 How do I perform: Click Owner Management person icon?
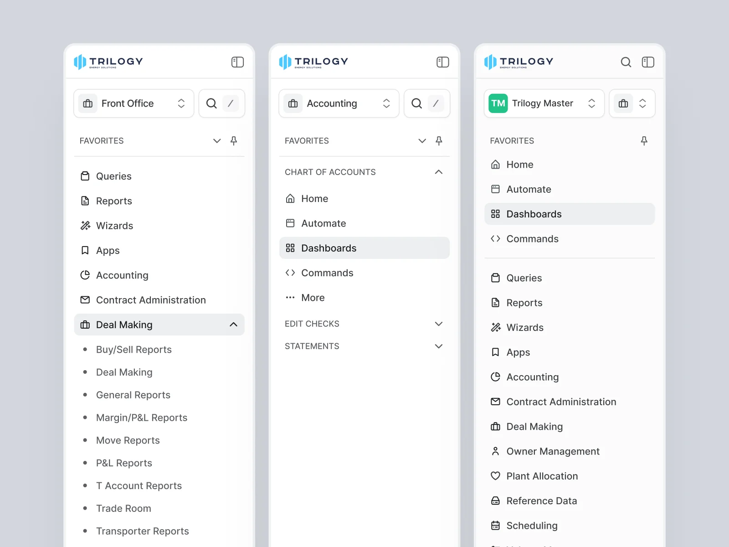pyautogui.click(x=495, y=451)
